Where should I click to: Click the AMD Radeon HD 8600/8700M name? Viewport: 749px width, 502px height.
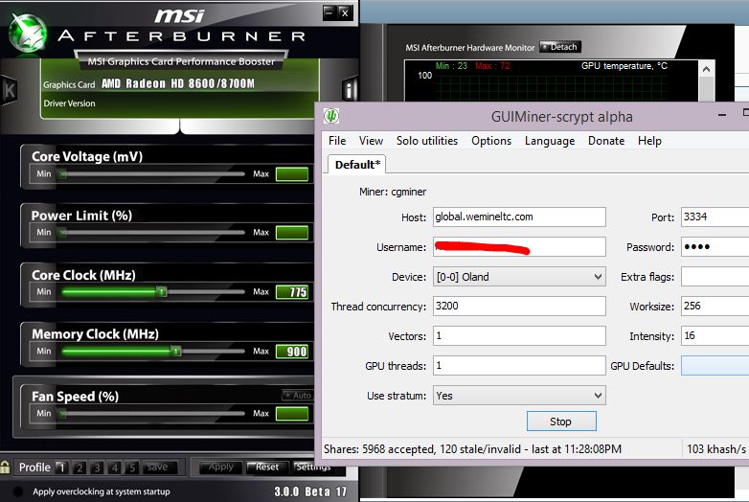(x=178, y=83)
